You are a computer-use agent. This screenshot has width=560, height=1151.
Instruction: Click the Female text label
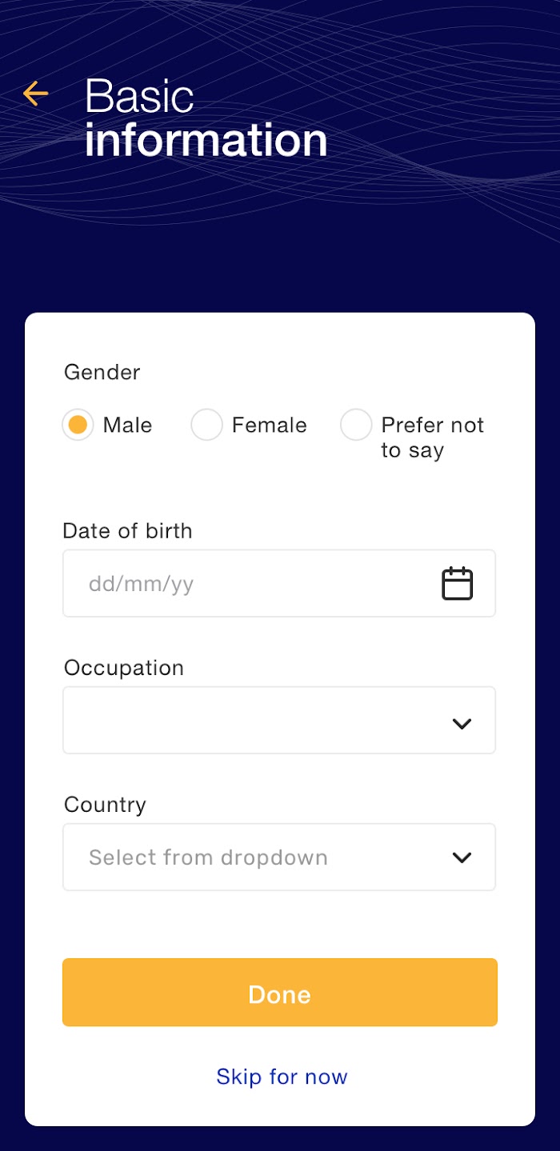click(x=270, y=425)
